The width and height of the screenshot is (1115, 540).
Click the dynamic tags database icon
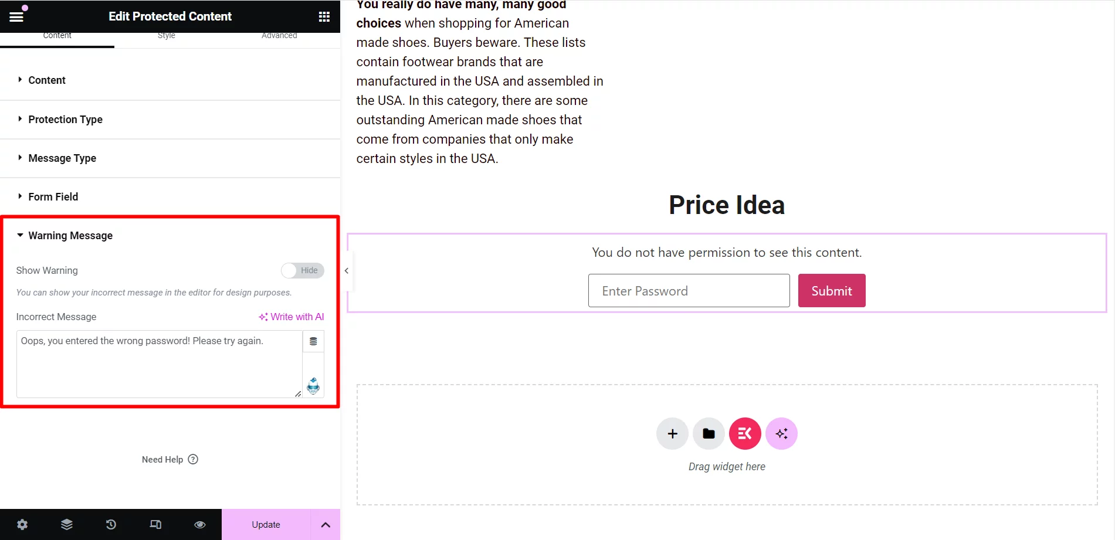pos(313,341)
